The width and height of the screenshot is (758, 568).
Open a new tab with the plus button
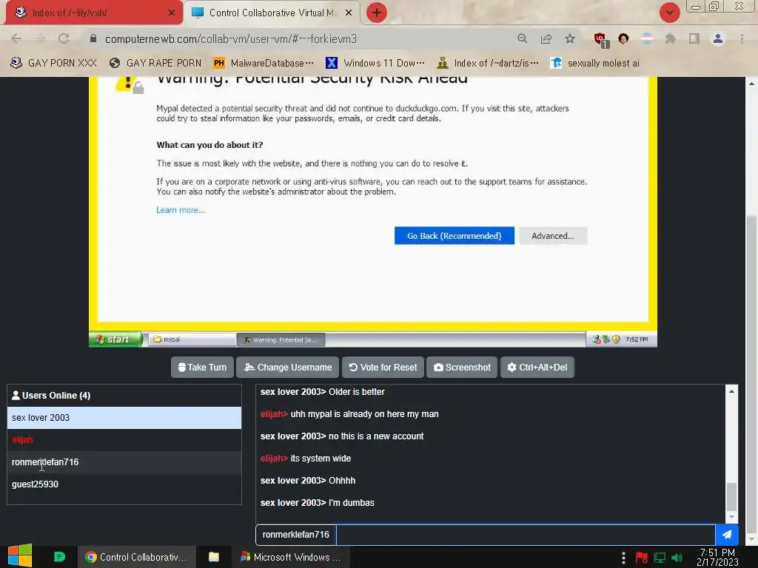(x=377, y=13)
